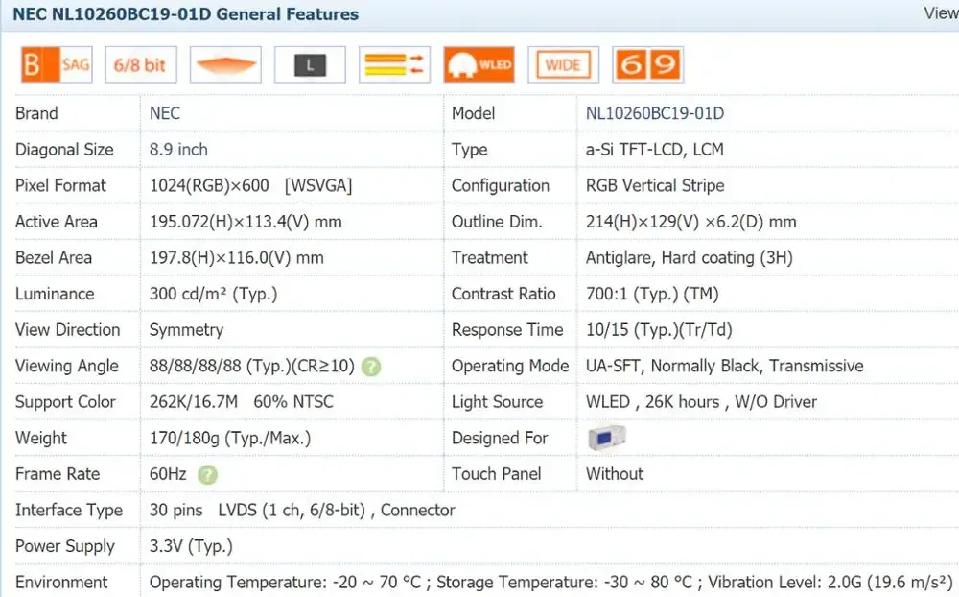Click the yellow stripes LVDS interface icon
The width and height of the screenshot is (959, 597).
(394, 64)
